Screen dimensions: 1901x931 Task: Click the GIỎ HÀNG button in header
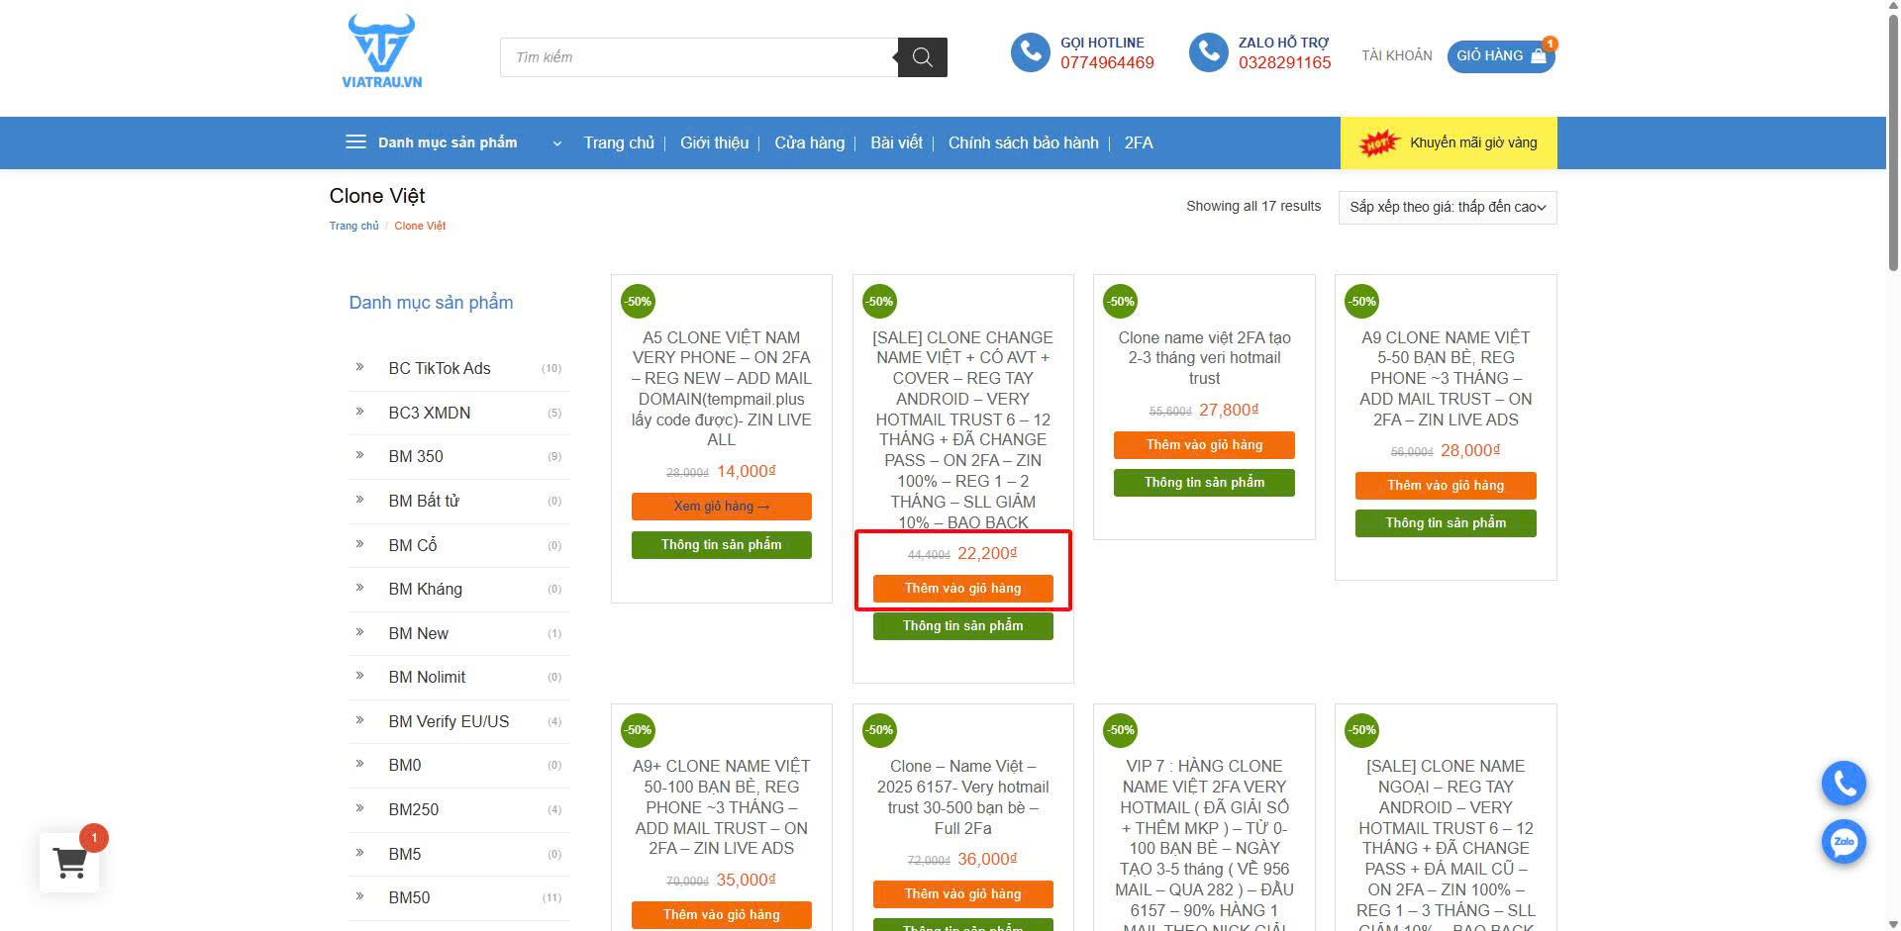1500,56
